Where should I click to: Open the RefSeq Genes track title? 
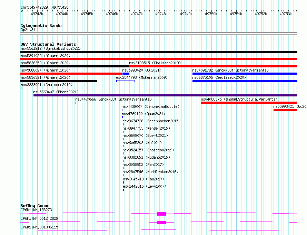pyautogui.click(x=35, y=206)
